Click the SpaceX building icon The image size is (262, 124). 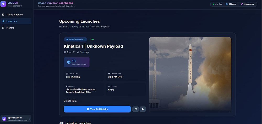[x=65, y=52]
